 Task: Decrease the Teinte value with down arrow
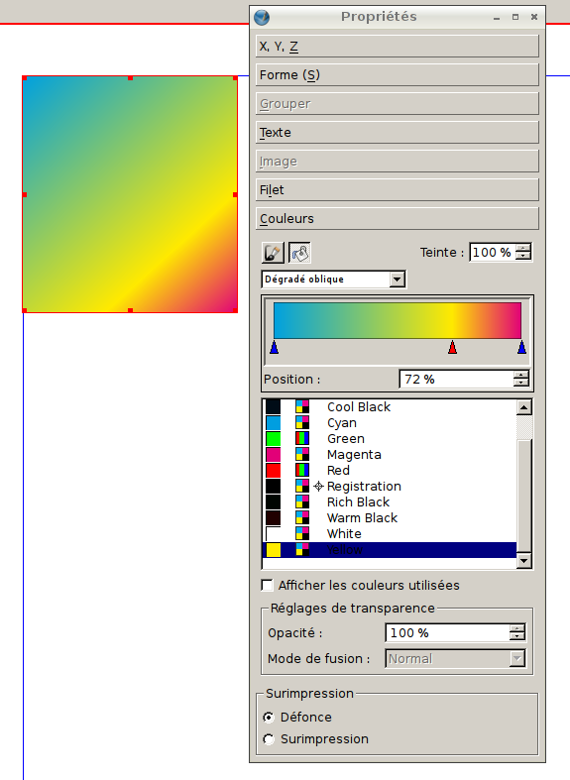tap(523, 256)
